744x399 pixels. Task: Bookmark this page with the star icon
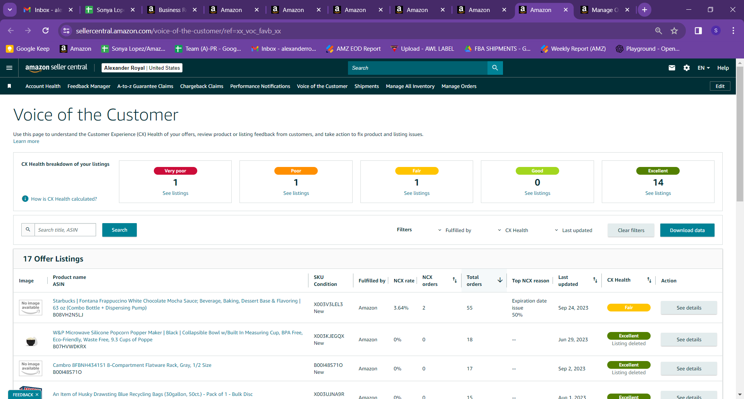coord(674,31)
